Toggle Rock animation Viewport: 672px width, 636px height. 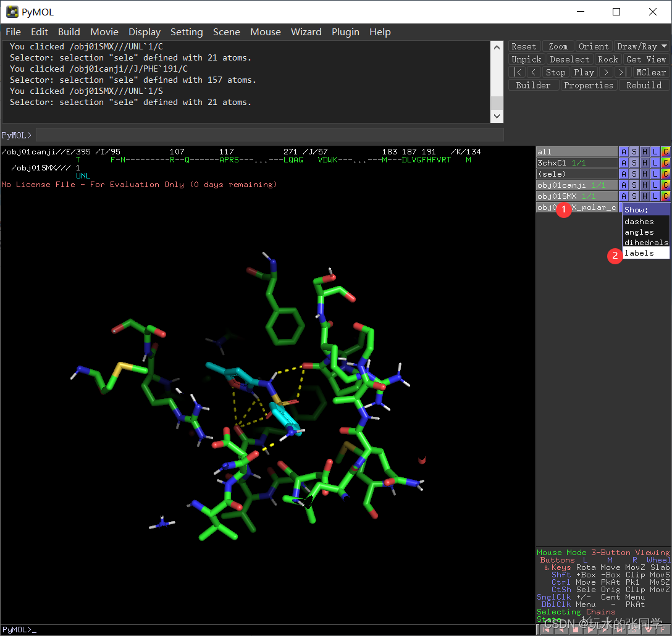[x=608, y=59]
